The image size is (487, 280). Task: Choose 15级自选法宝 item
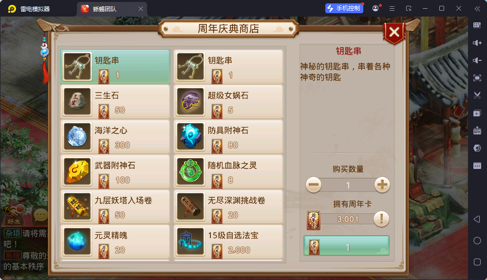click(x=228, y=242)
